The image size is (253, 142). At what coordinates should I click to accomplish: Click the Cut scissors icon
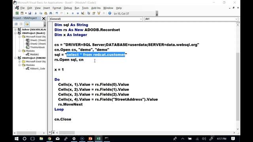point(36,13)
